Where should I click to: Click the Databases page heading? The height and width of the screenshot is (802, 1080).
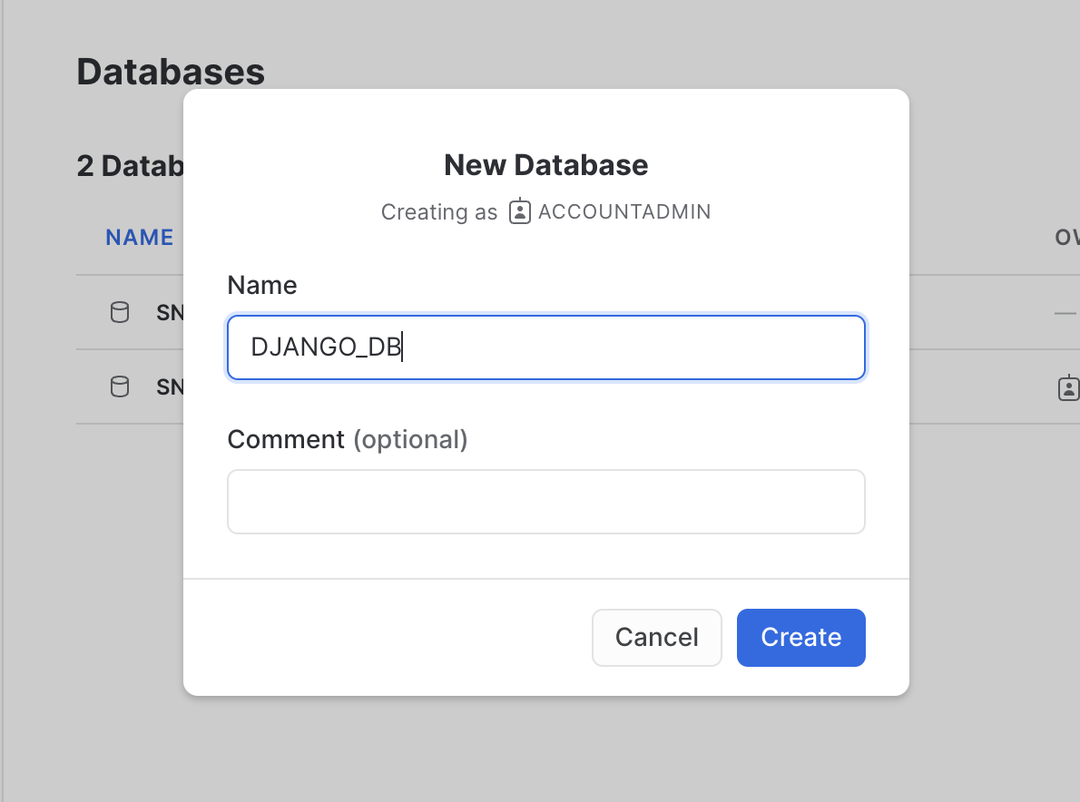(x=170, y=71)
